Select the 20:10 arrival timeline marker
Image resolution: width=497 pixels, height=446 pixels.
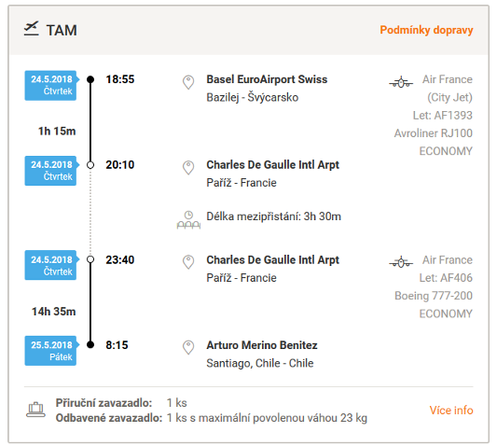point(90,165)
